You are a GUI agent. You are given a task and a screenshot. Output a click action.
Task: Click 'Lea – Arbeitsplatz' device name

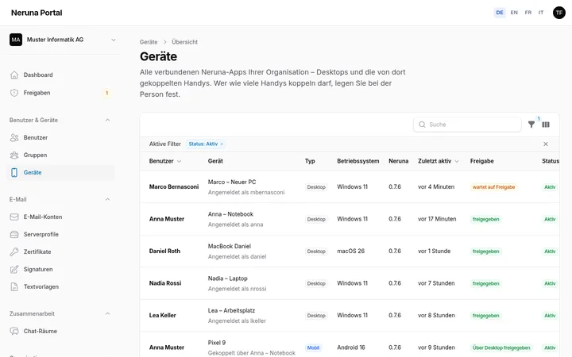pyautogui.click(x=231, y=310)
